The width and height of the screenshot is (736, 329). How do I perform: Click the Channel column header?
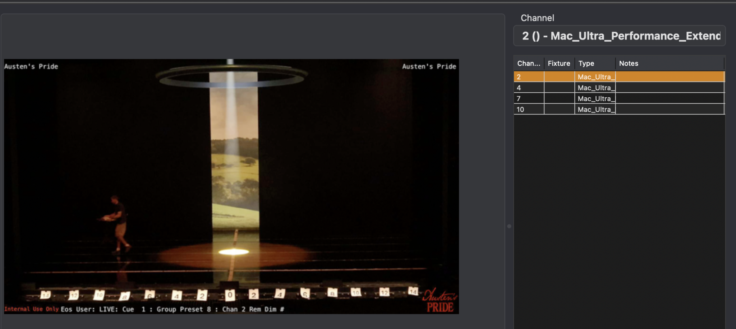(528, 63)
